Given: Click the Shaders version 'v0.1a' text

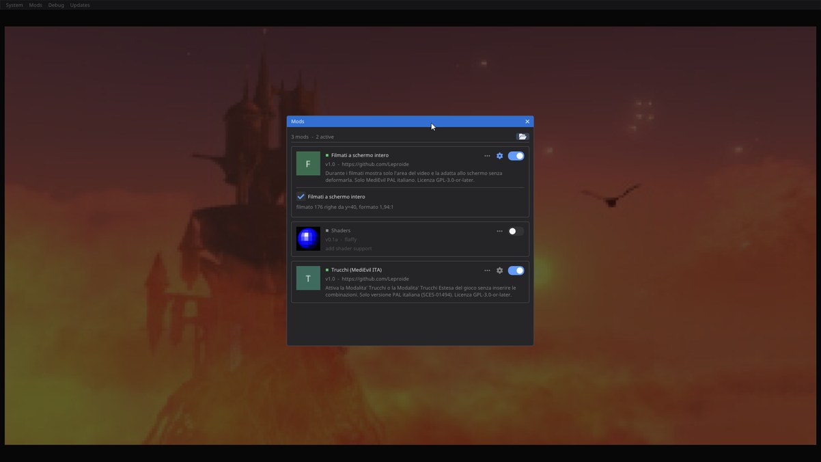Looking at the screenshot, I should [331, 240].
